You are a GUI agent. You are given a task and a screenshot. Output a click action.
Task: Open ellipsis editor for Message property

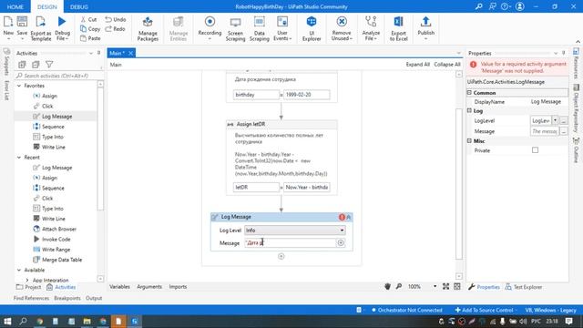pyautogui.click(x=564, y=131)
